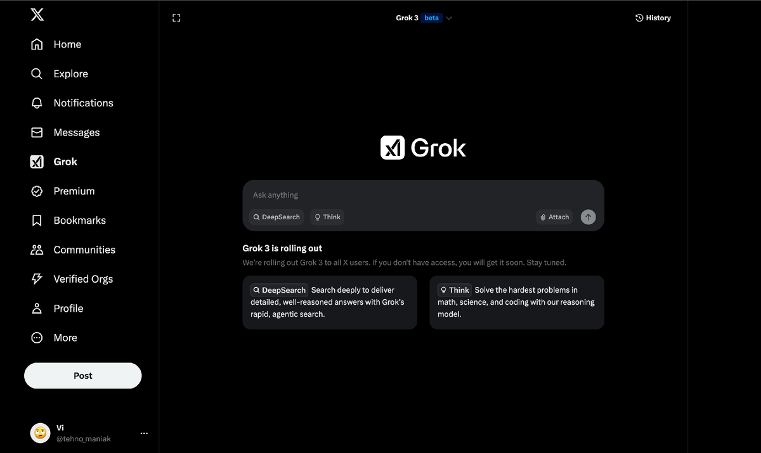Click the Premium verified badge icon
Viewport: 761px width, 453px height.
tap(37, 191)
